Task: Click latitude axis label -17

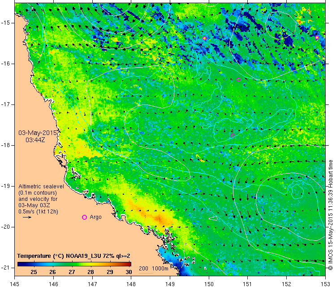Action: [x=5, y=104]
